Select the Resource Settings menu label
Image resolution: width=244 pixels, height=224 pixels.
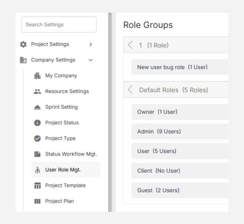point(67,91)
